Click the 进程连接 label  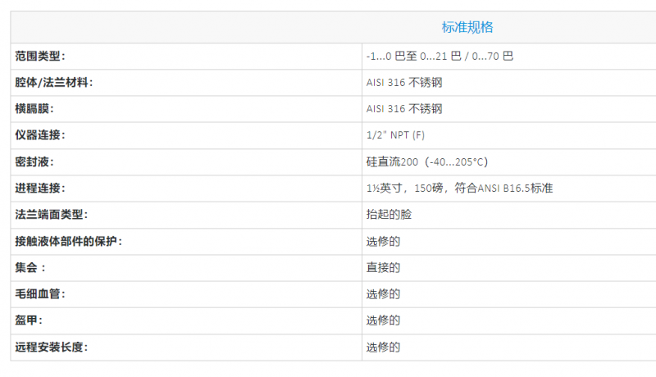pos(40,188)
